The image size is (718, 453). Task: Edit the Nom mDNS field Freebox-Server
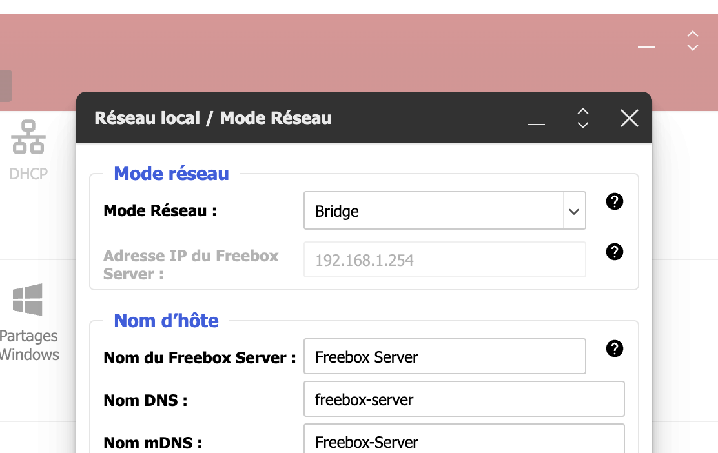pos(464,439)
